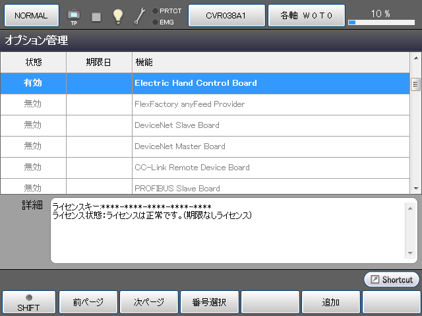Click the gray stop square icon
This screenshot has width=422, height=316.
pyautogui.click(x=96, y=15)
